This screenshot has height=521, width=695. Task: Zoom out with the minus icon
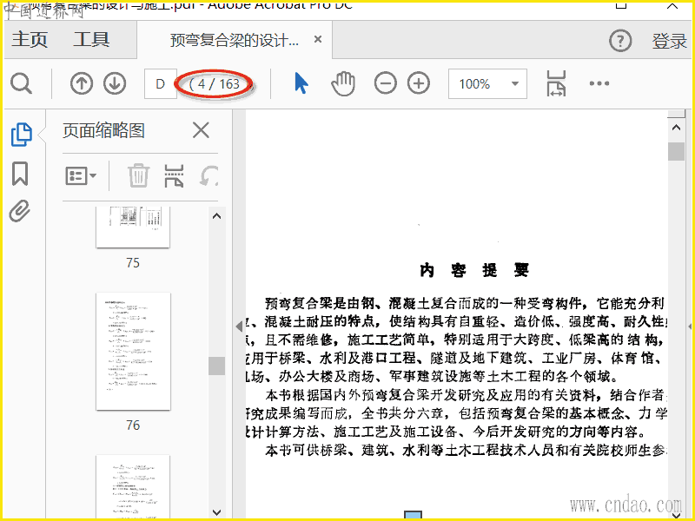tap(385, 83)
